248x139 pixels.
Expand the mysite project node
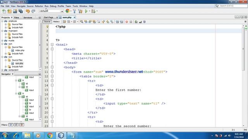pyautogui.click(x=2, y=41)
